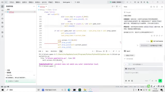Open the Auto model dropdown
The height and width of the screenshot is (92, 165).
[147, 81]
